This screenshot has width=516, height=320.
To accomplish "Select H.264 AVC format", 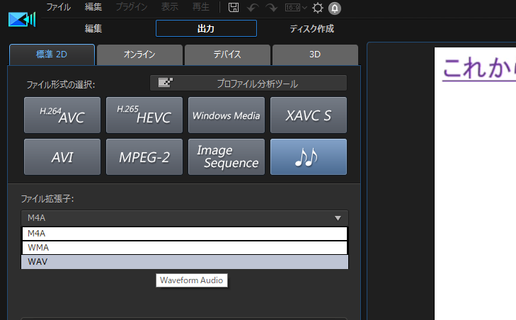I will click(x=62, y=115).
